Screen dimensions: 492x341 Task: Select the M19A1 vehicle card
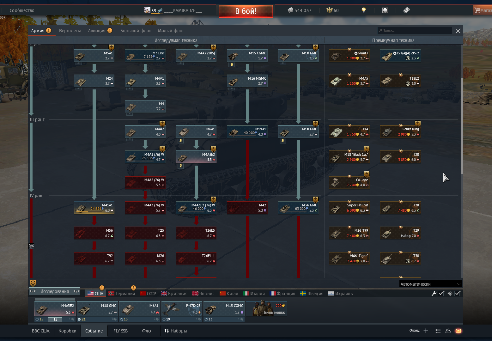click(x=247, y=131)
